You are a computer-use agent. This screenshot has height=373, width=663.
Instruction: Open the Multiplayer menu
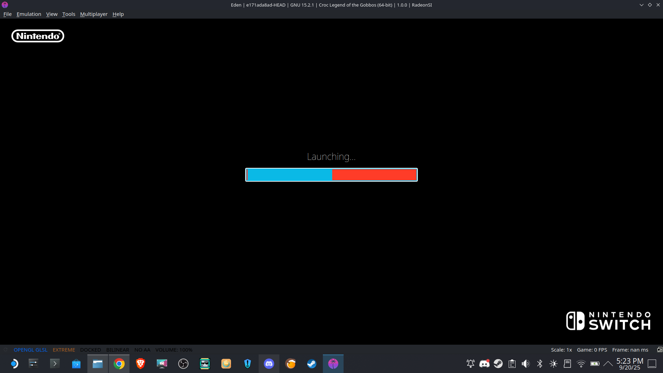click(94, 14)
